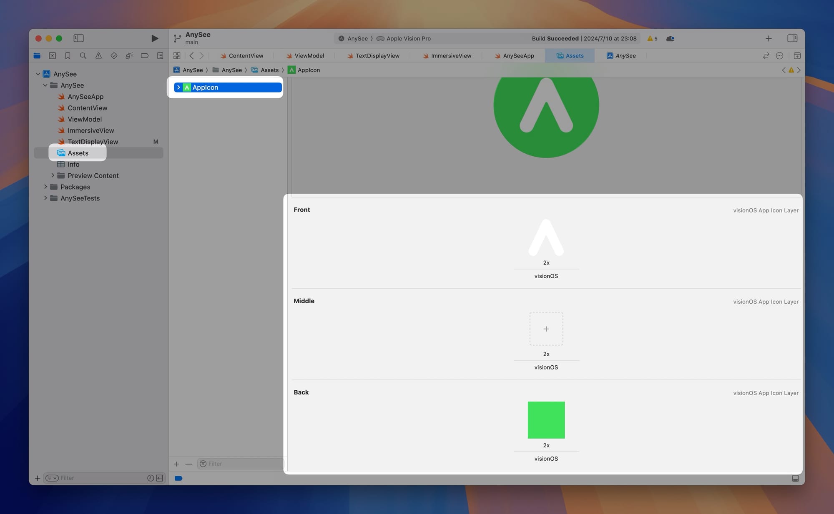Click the Run play button
The image size is (834, 514).
[x=154, y=38]
